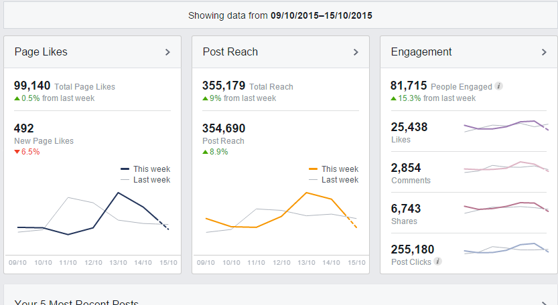Screen dimensions: 558x305
Task: Open the Page Likes heading
Action: point(41,52)
